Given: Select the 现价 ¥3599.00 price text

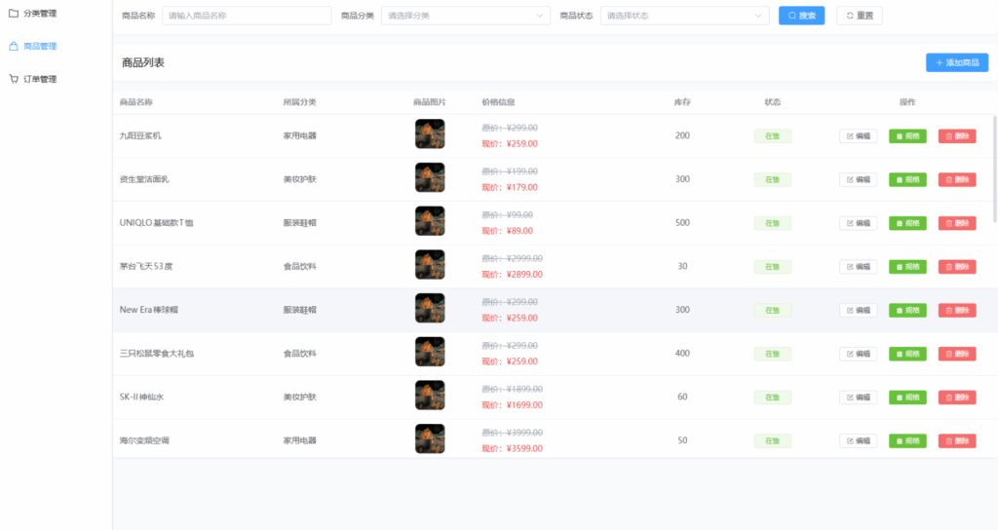Looking at the screenshot, I should [513, 448].
